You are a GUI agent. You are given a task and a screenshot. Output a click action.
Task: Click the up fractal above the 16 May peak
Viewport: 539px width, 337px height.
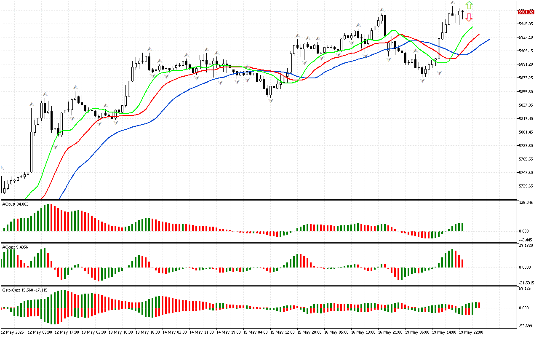pos(382,10)
